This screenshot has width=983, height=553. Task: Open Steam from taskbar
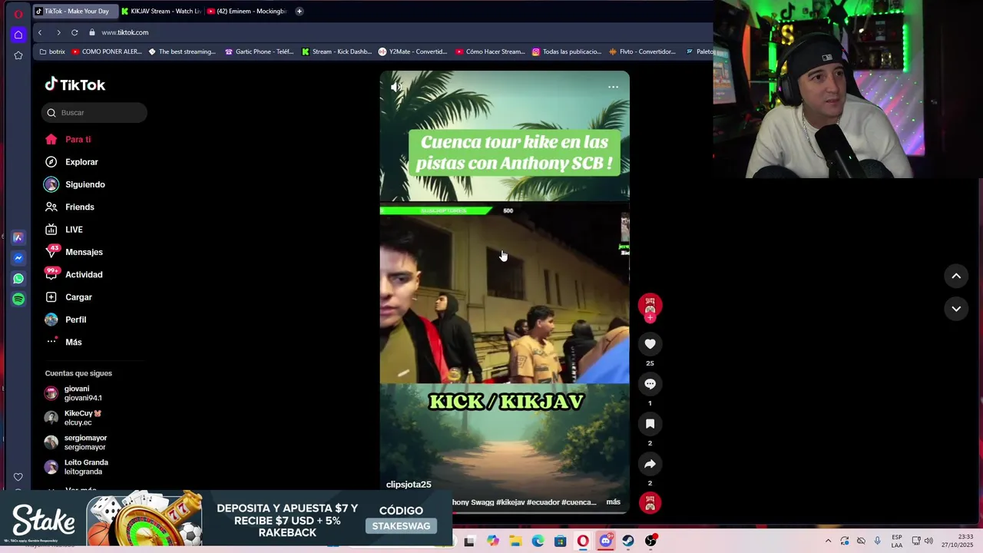tap(628, 541)
